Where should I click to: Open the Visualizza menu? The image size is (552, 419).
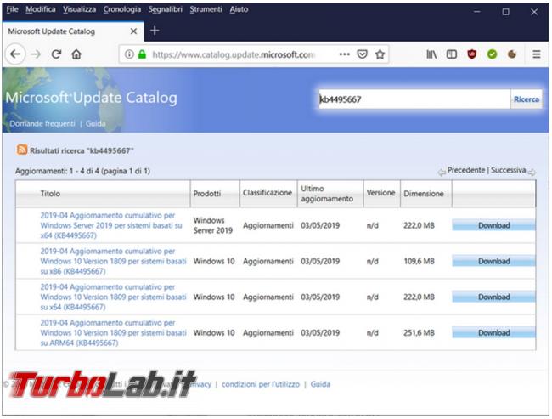[x=80, y=9]
